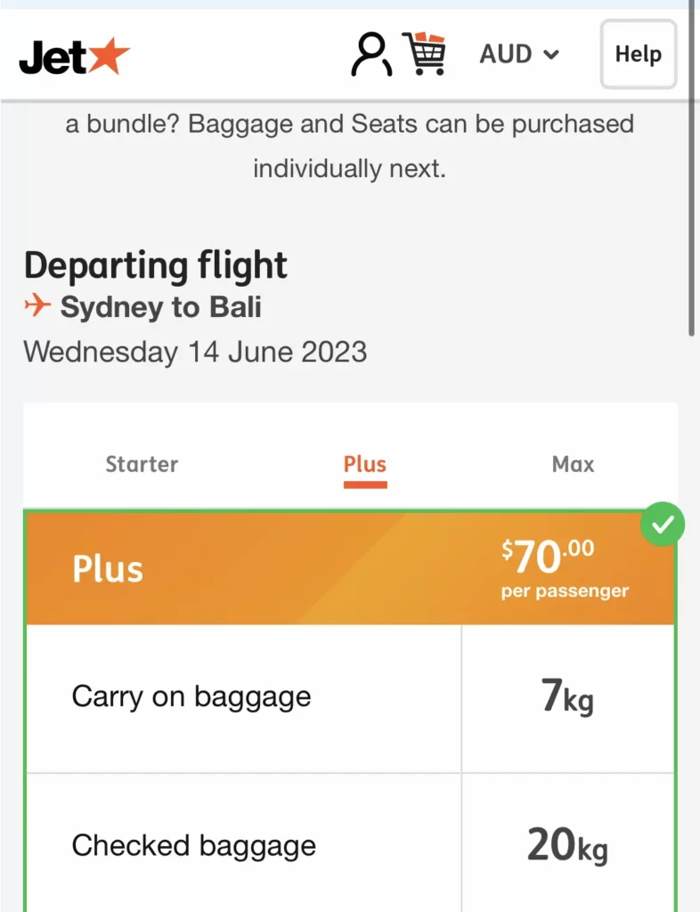Click the Jetstar logo
Screen dimensions: 700x912
point(74,56)
